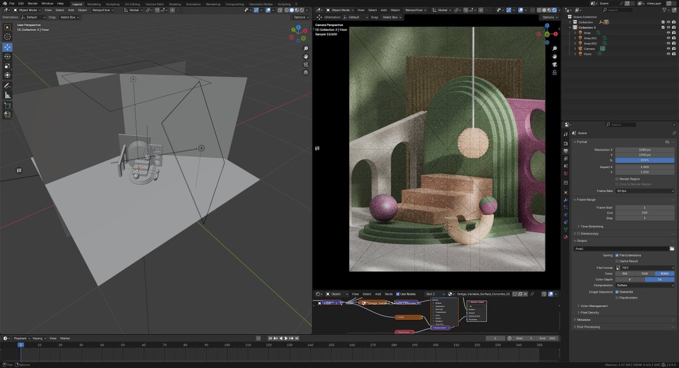Viewport: 679px width, 368px height.
Task: Click pan hand icon in camera viewport
Action: click(555, 57)
